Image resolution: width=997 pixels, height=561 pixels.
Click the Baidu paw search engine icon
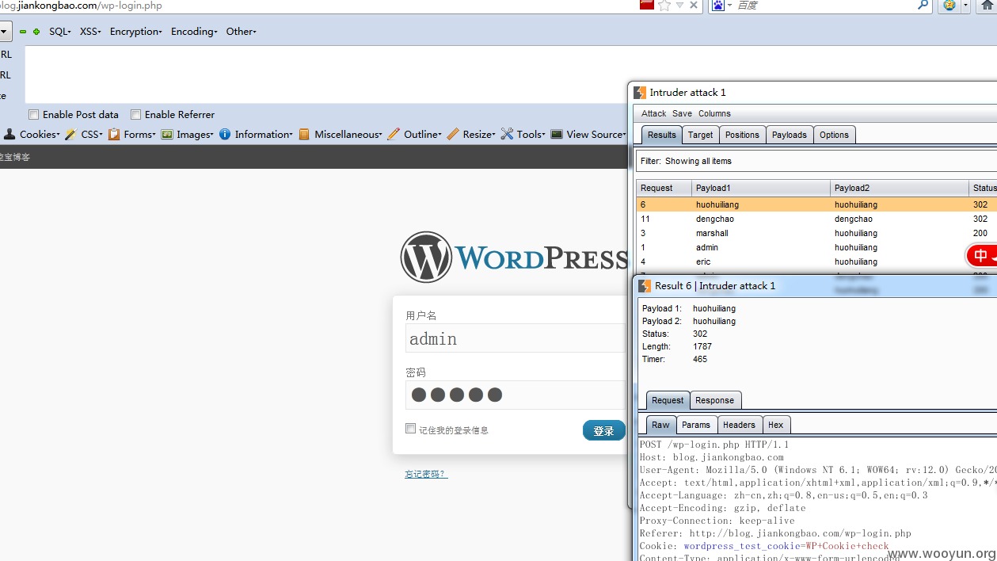coord(718,6)
